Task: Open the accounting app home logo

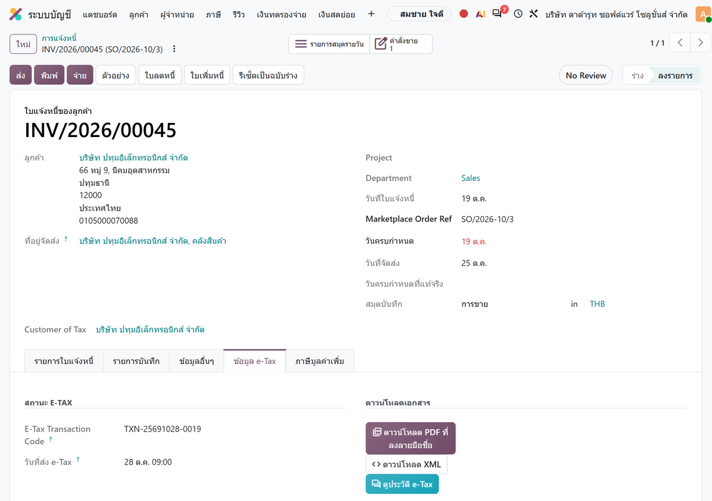Action: click(16, 14)
